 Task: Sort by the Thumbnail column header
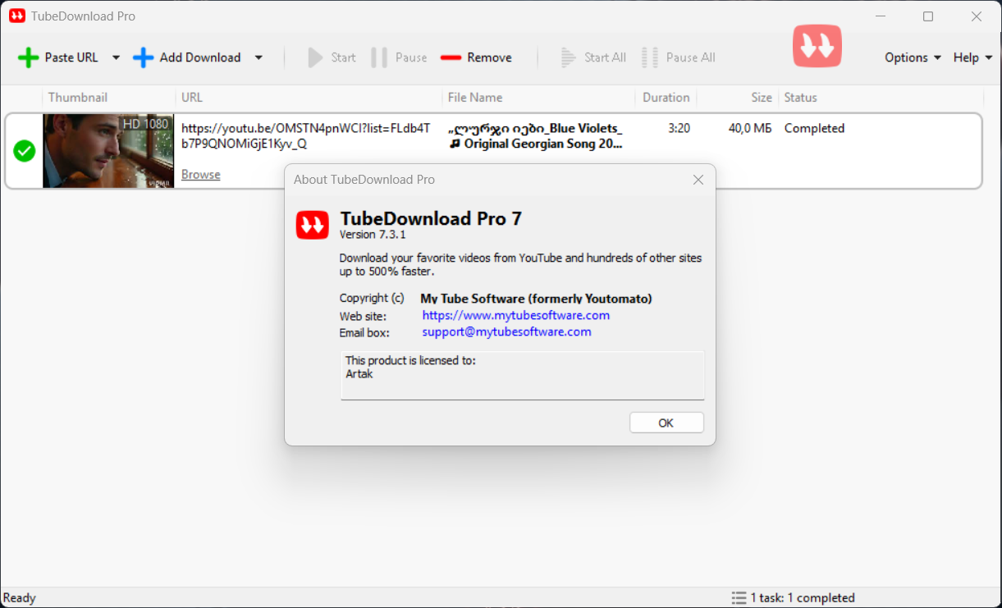pos(78,97)
